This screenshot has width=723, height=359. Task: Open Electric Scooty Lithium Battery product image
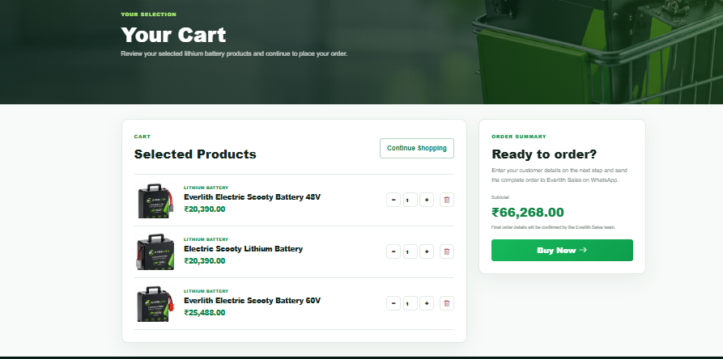(x=155, y=251)
